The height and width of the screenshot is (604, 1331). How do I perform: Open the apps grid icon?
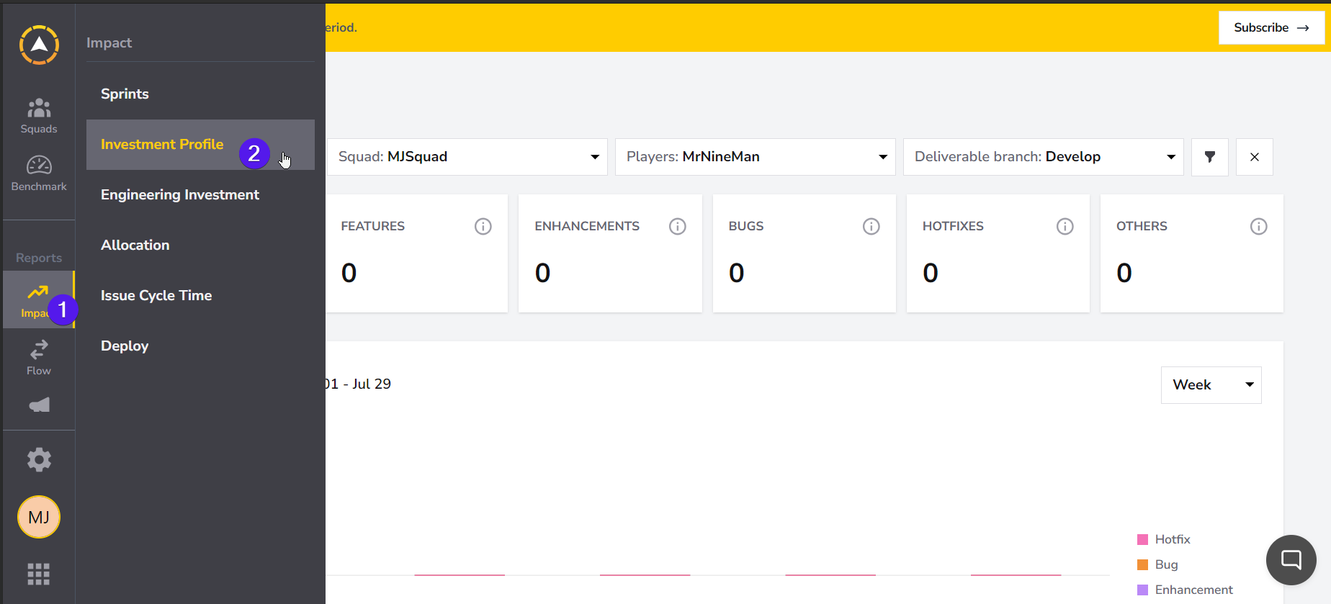pyautogui.click(x=39, y=574)
